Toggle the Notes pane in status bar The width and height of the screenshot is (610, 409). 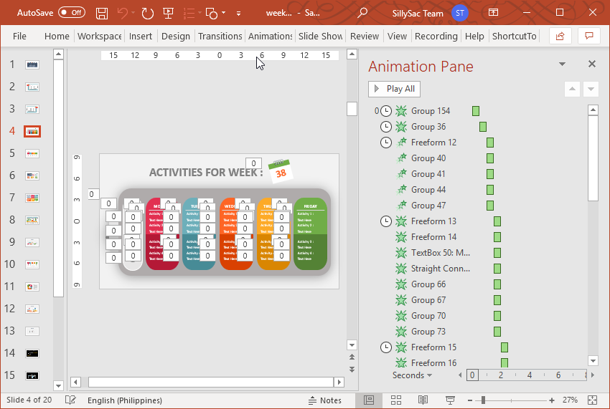[x=325, y=400]
